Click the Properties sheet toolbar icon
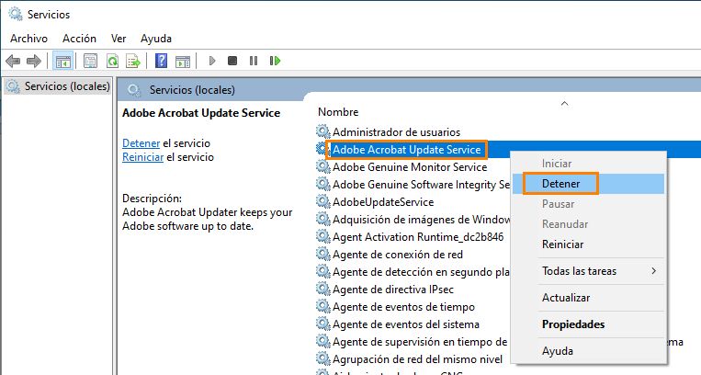701x375 pixels. click(x=90, y=61)
